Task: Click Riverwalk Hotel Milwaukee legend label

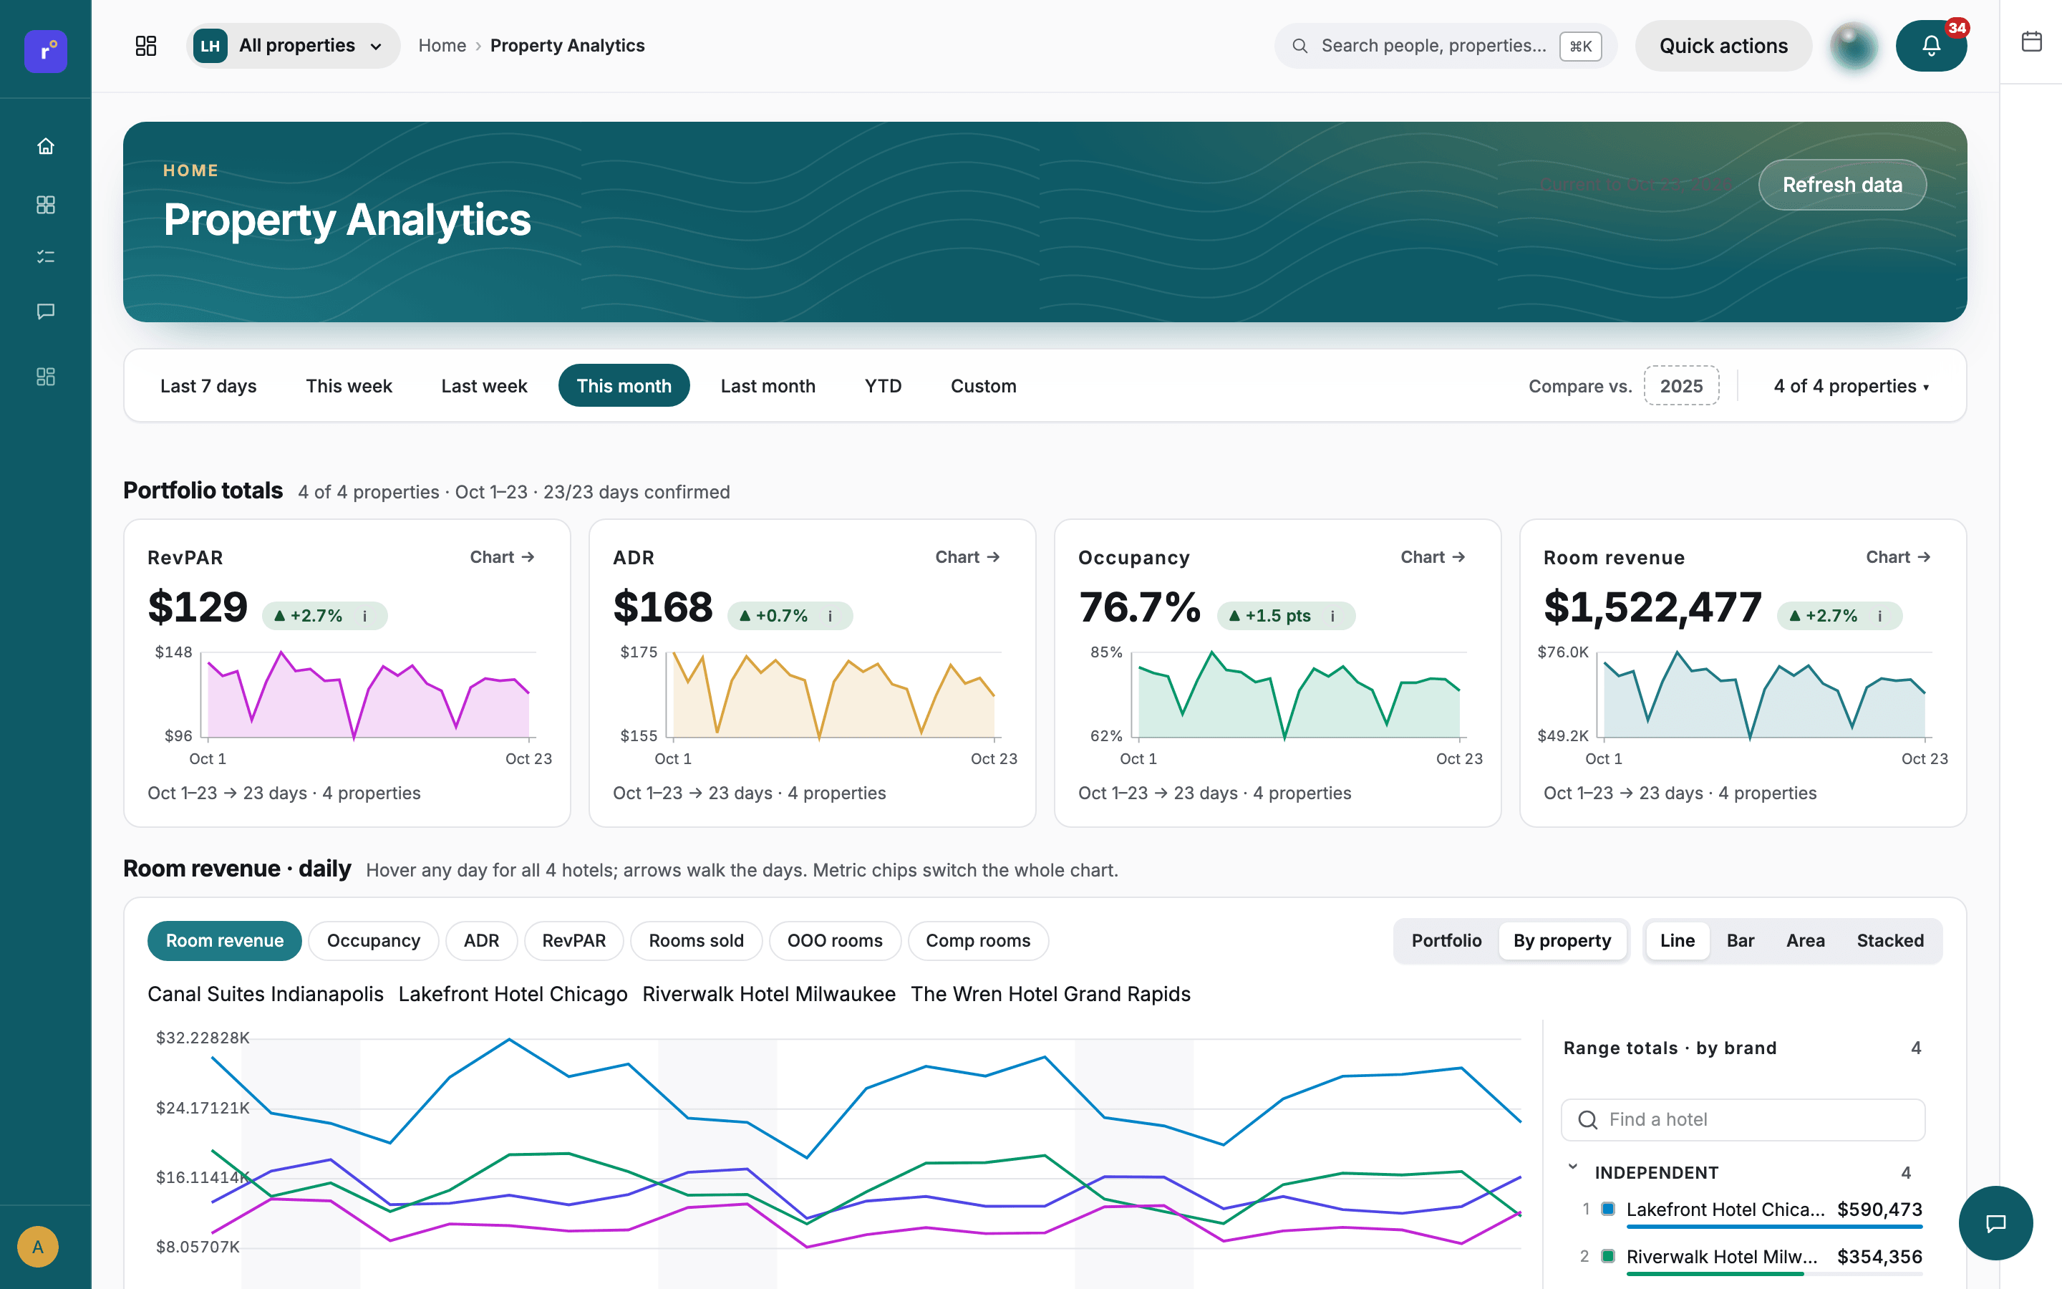Action: (x=768, y=994)
